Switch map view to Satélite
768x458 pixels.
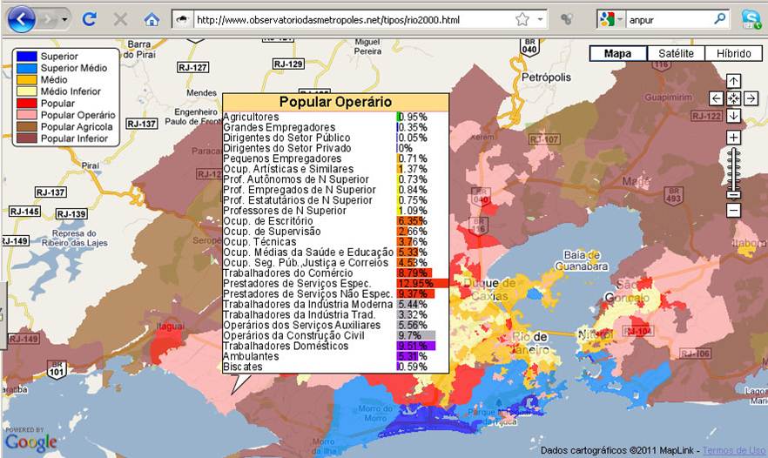click(x=676, y=53)
